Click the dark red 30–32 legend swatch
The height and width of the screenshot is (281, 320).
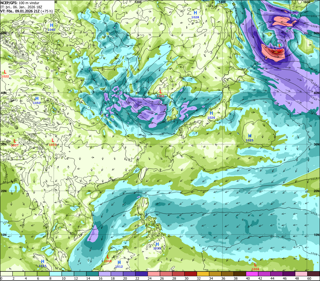[191, 274]
